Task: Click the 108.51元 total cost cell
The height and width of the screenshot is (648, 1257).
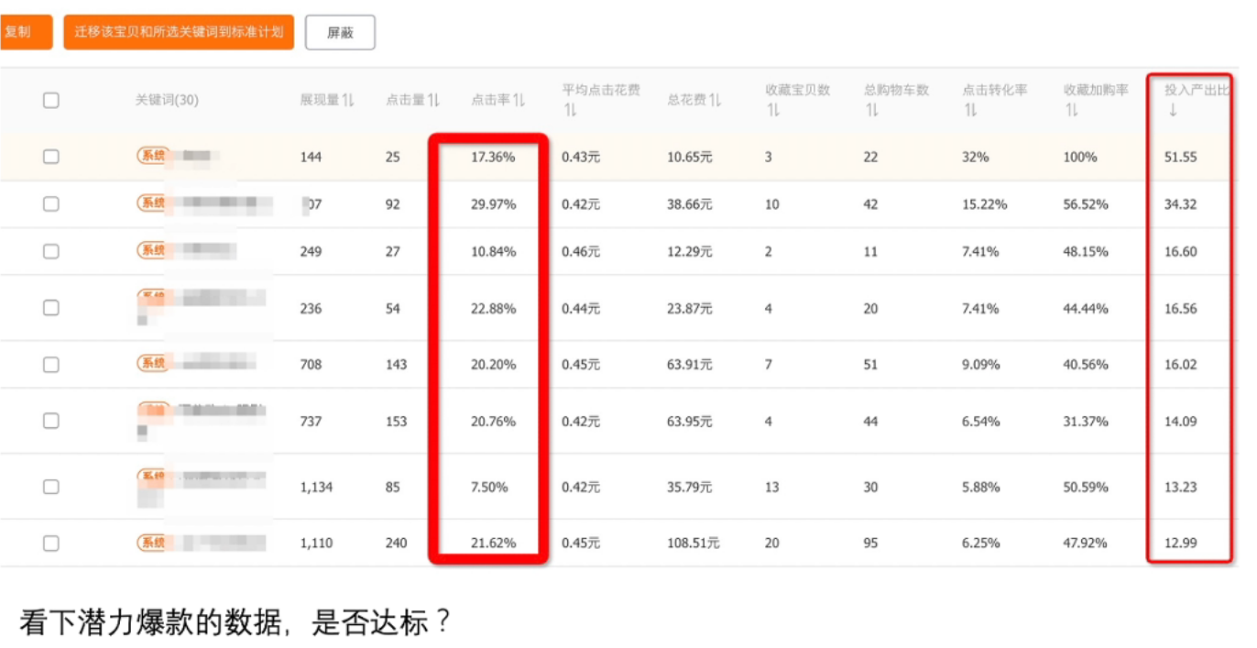Action: 694,544
